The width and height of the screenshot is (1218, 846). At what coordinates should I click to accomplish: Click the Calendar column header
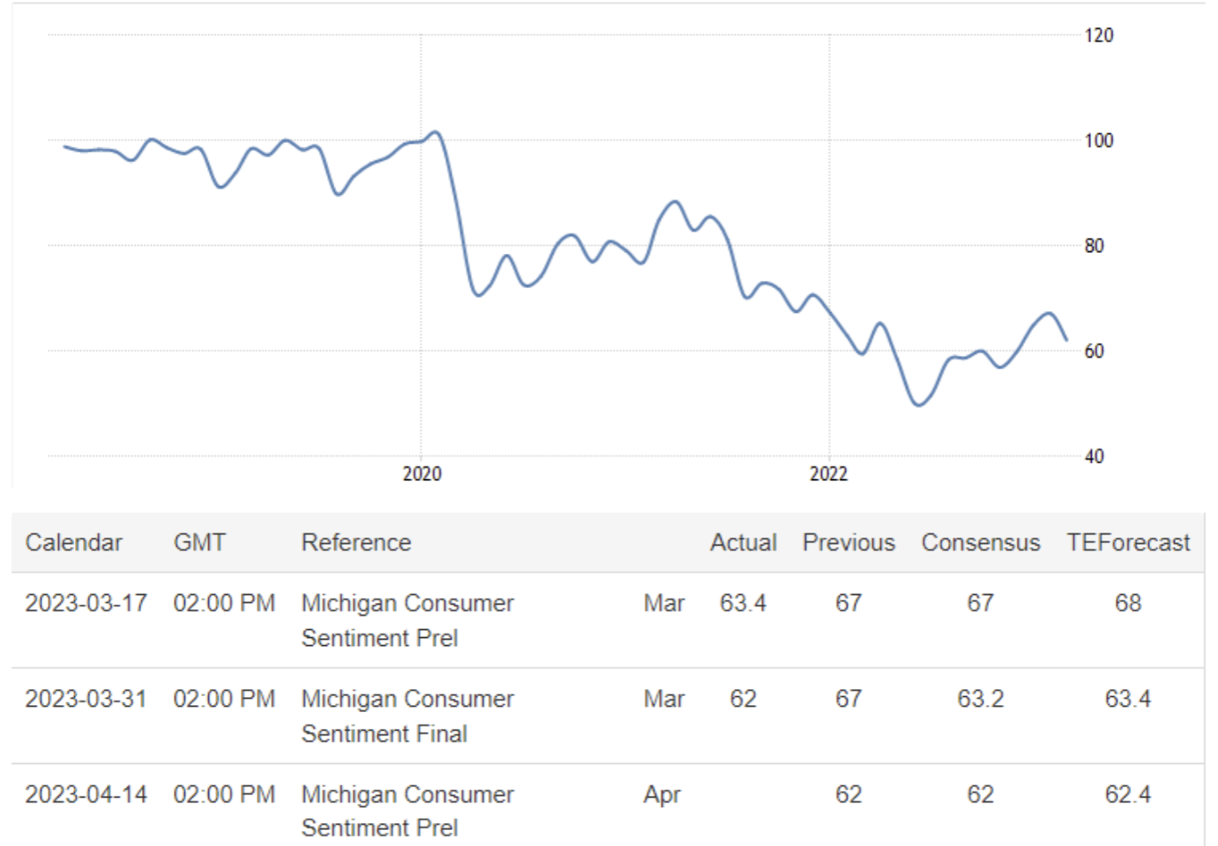coord(73,542)
